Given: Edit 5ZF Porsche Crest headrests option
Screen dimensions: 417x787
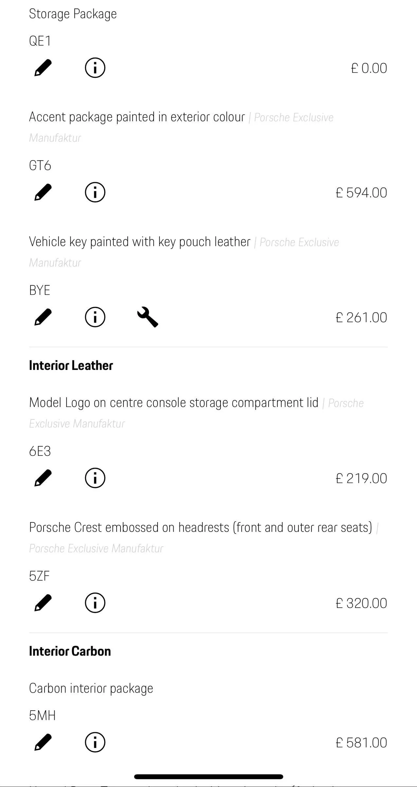Looking at the screenshot, I should pos(43,603).
